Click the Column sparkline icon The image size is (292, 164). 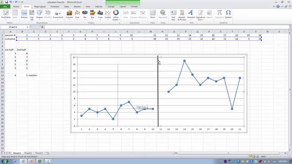(x=133, y=15)
